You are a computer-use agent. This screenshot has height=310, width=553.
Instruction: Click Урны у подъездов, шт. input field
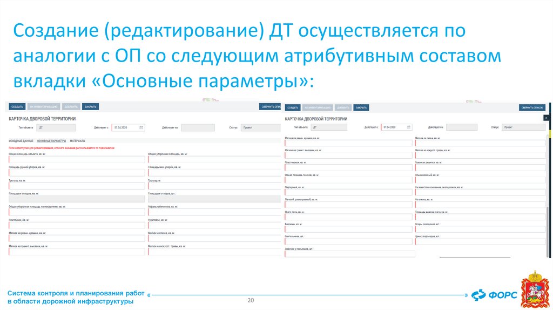tap(480, 241)
